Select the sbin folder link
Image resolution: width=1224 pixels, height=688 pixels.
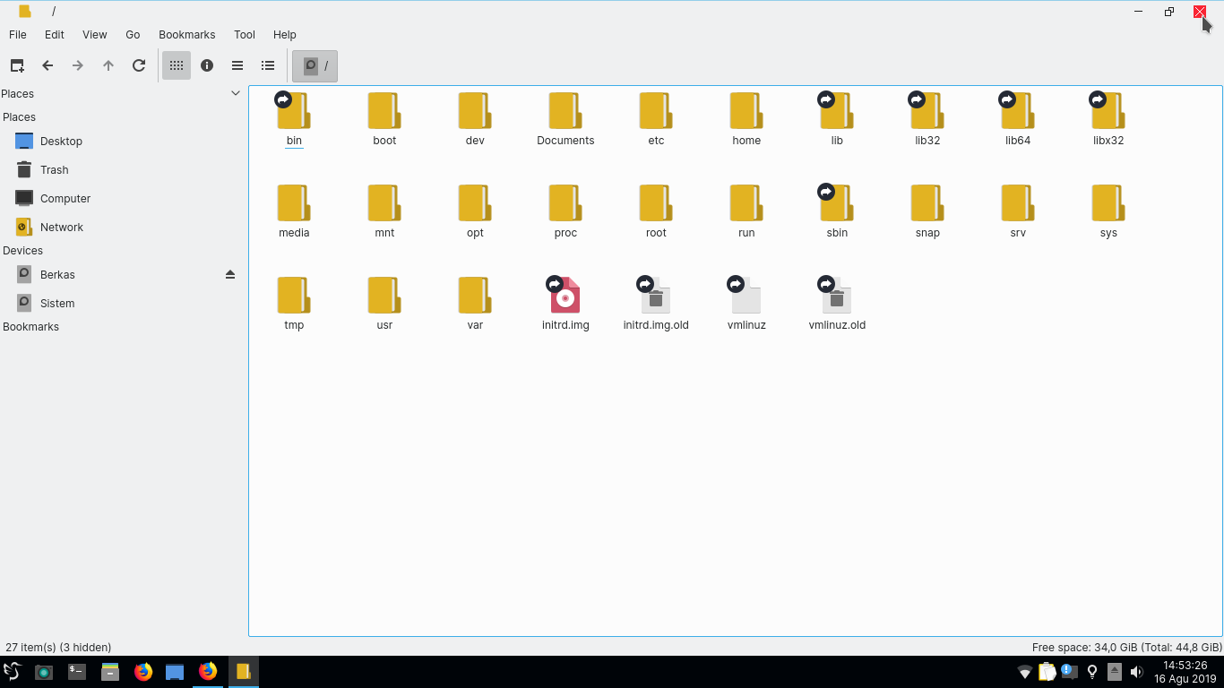click(x=837, y=211)
